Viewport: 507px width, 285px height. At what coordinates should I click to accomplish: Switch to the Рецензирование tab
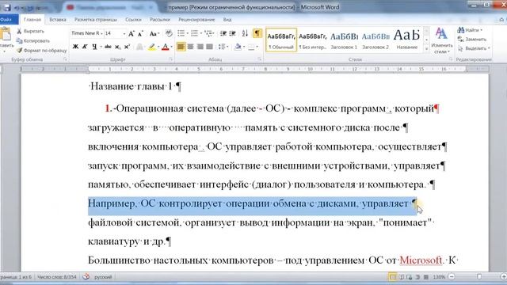[196, 20]
